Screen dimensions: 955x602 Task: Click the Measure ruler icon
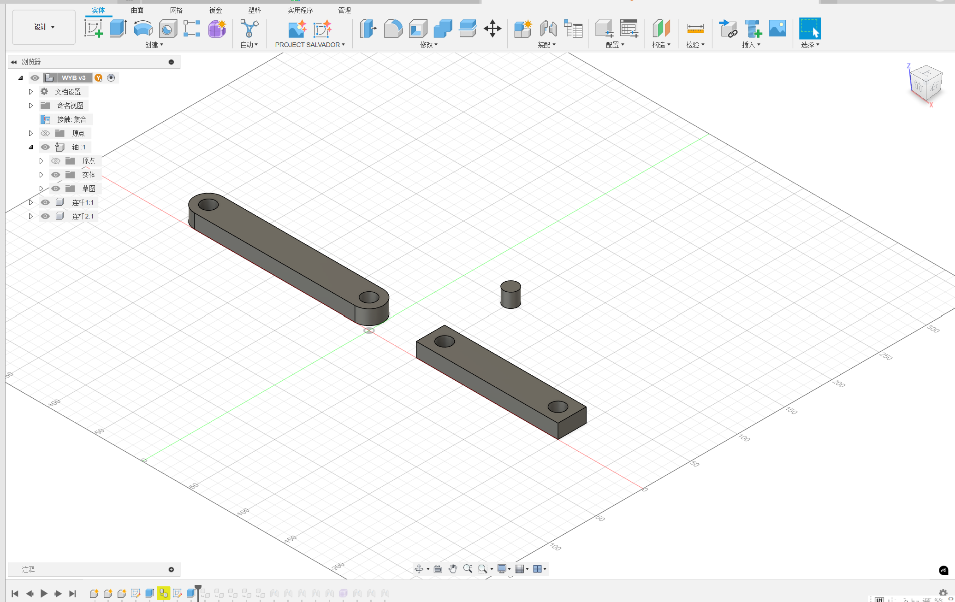(695, 29)
